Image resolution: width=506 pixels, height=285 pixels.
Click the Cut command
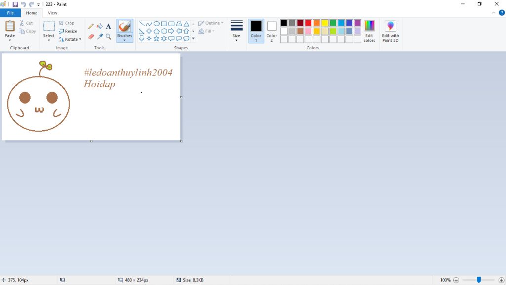(26, 23)
